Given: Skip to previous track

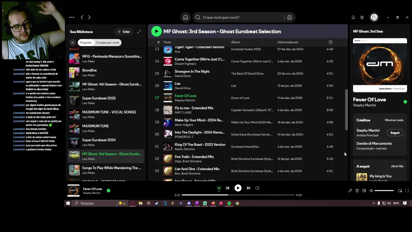Looking at the screenshot, I should (x=228, y=188).
